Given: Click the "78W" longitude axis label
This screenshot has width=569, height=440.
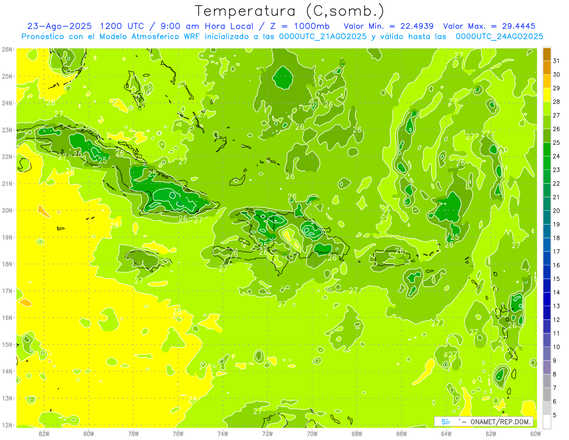Looking at the screenshot, I should pos(133,433).
